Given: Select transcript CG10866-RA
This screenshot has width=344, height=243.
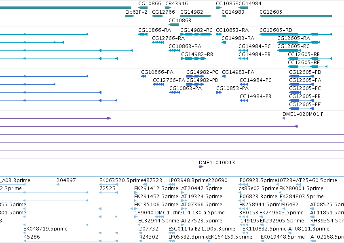Looking at the screenshot, I should point(154,30).
